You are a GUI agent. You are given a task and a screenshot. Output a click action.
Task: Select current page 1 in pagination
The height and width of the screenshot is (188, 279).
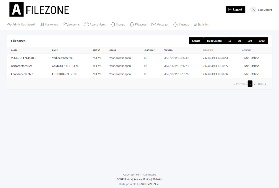[x=250, y=84]
